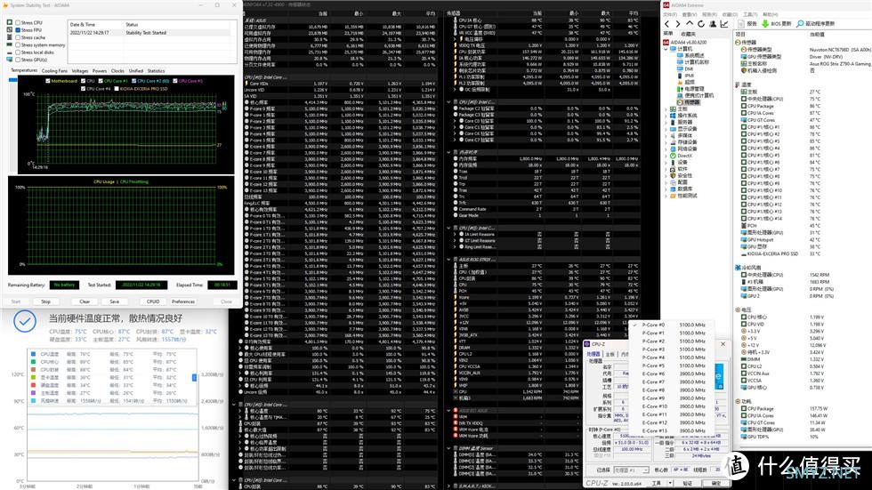This screenshot has height=490, width=872.
Task: Enable Stress cache checkbox
Action: click(x=18, y=37)
